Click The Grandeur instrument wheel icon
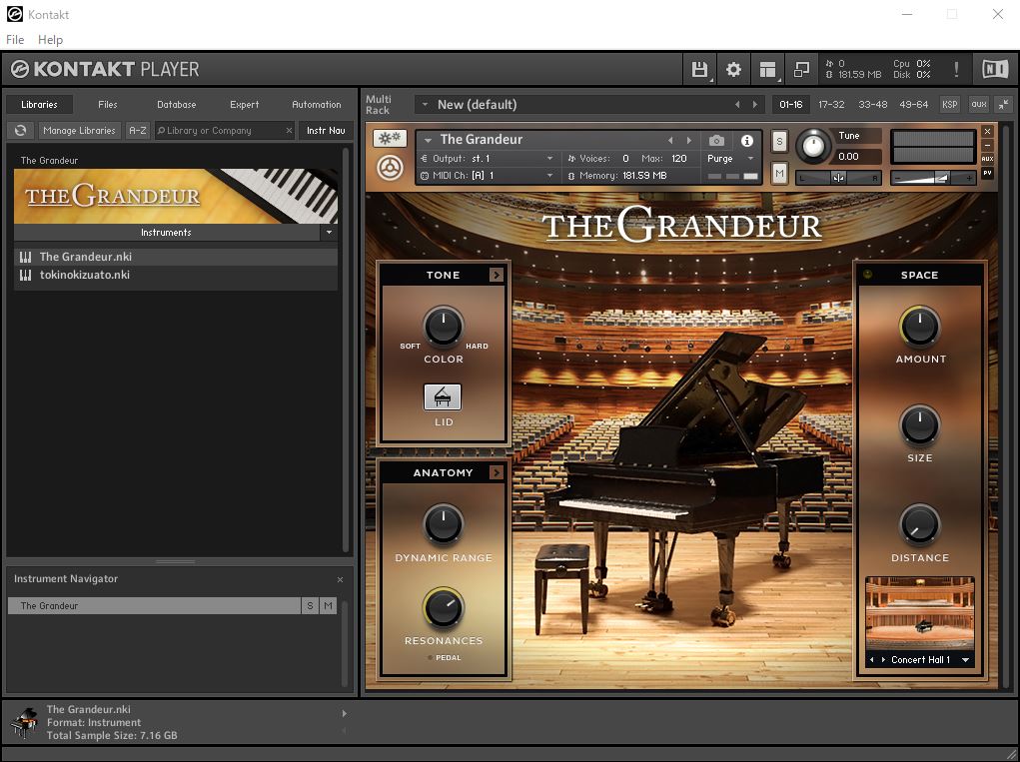 (x=389, y=168)
